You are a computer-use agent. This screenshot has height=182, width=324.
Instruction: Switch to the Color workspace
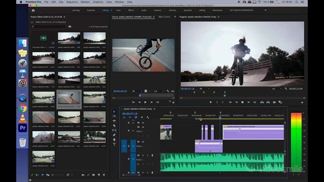(x=118, y=10)
